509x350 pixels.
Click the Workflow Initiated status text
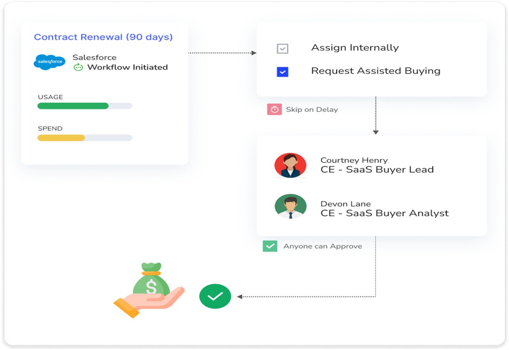pyautogui.click(x=127, y=67)
